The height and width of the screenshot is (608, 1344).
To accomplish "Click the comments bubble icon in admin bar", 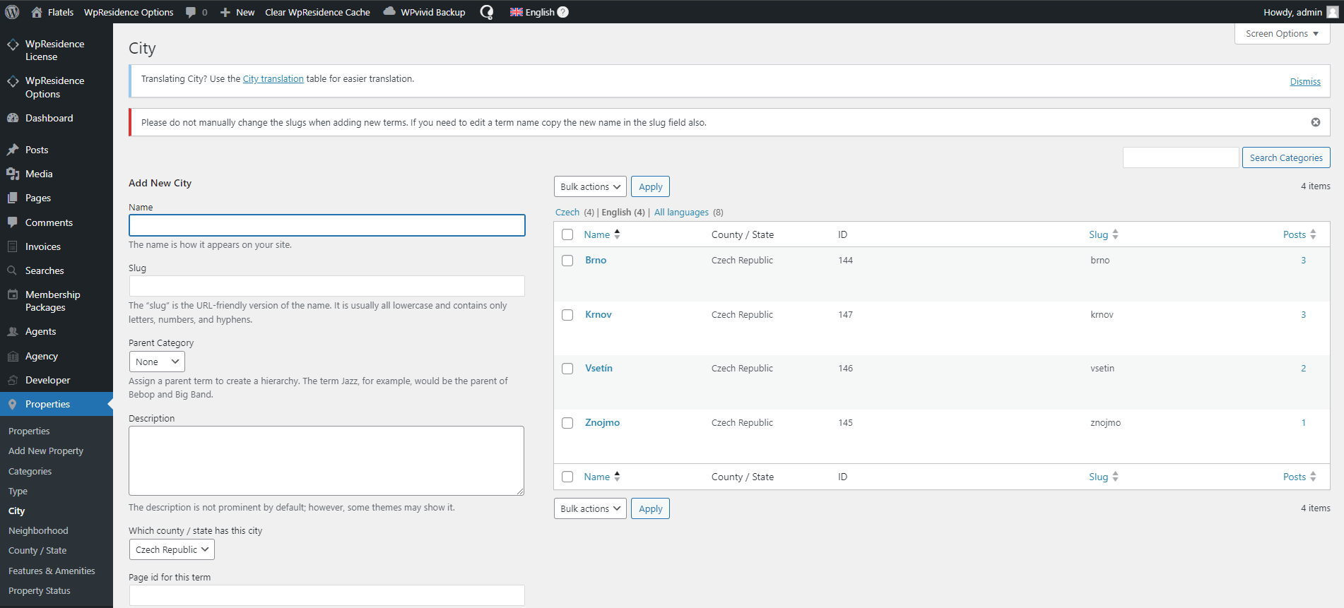I will click(x=191, y=12).
